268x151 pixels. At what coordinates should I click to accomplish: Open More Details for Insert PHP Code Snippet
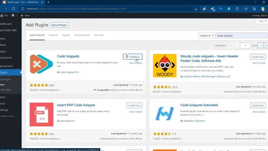pyautogui.click(x=136, y=112)
